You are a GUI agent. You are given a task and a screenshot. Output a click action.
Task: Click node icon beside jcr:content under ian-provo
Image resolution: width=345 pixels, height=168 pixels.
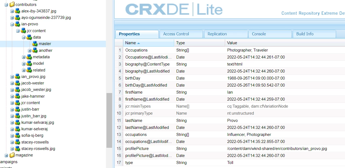pyautogui.click(x=23, y=31)
